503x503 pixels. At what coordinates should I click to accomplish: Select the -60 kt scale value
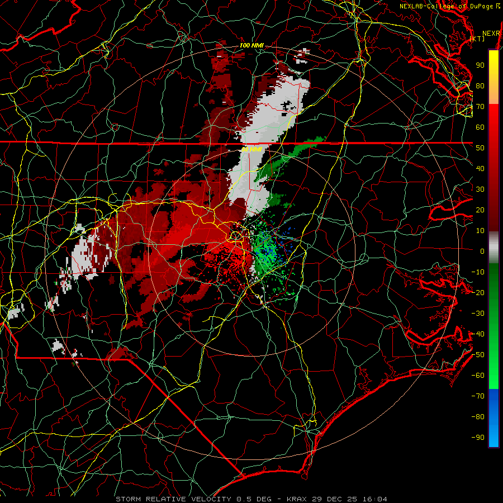click(478, 376)
